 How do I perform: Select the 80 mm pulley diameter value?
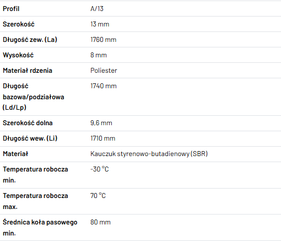tap(100, 222)
